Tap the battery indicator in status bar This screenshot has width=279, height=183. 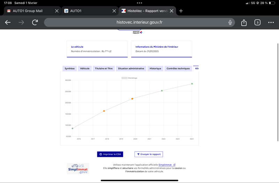(272, 3)
